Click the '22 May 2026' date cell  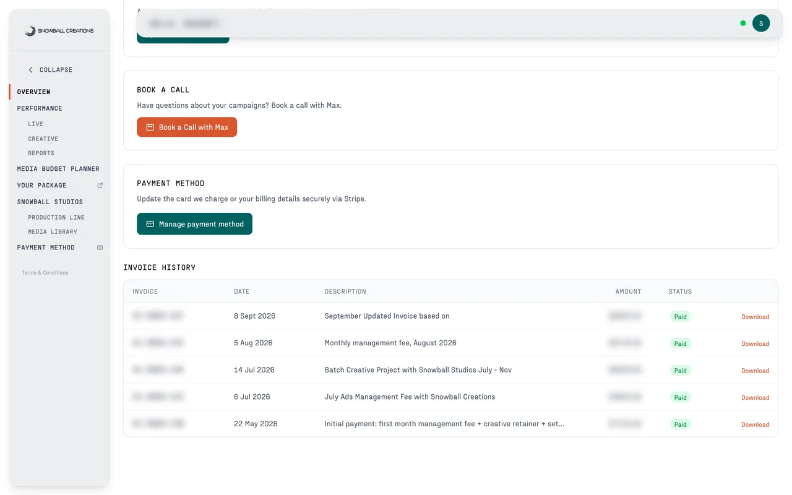coord(256,424)
